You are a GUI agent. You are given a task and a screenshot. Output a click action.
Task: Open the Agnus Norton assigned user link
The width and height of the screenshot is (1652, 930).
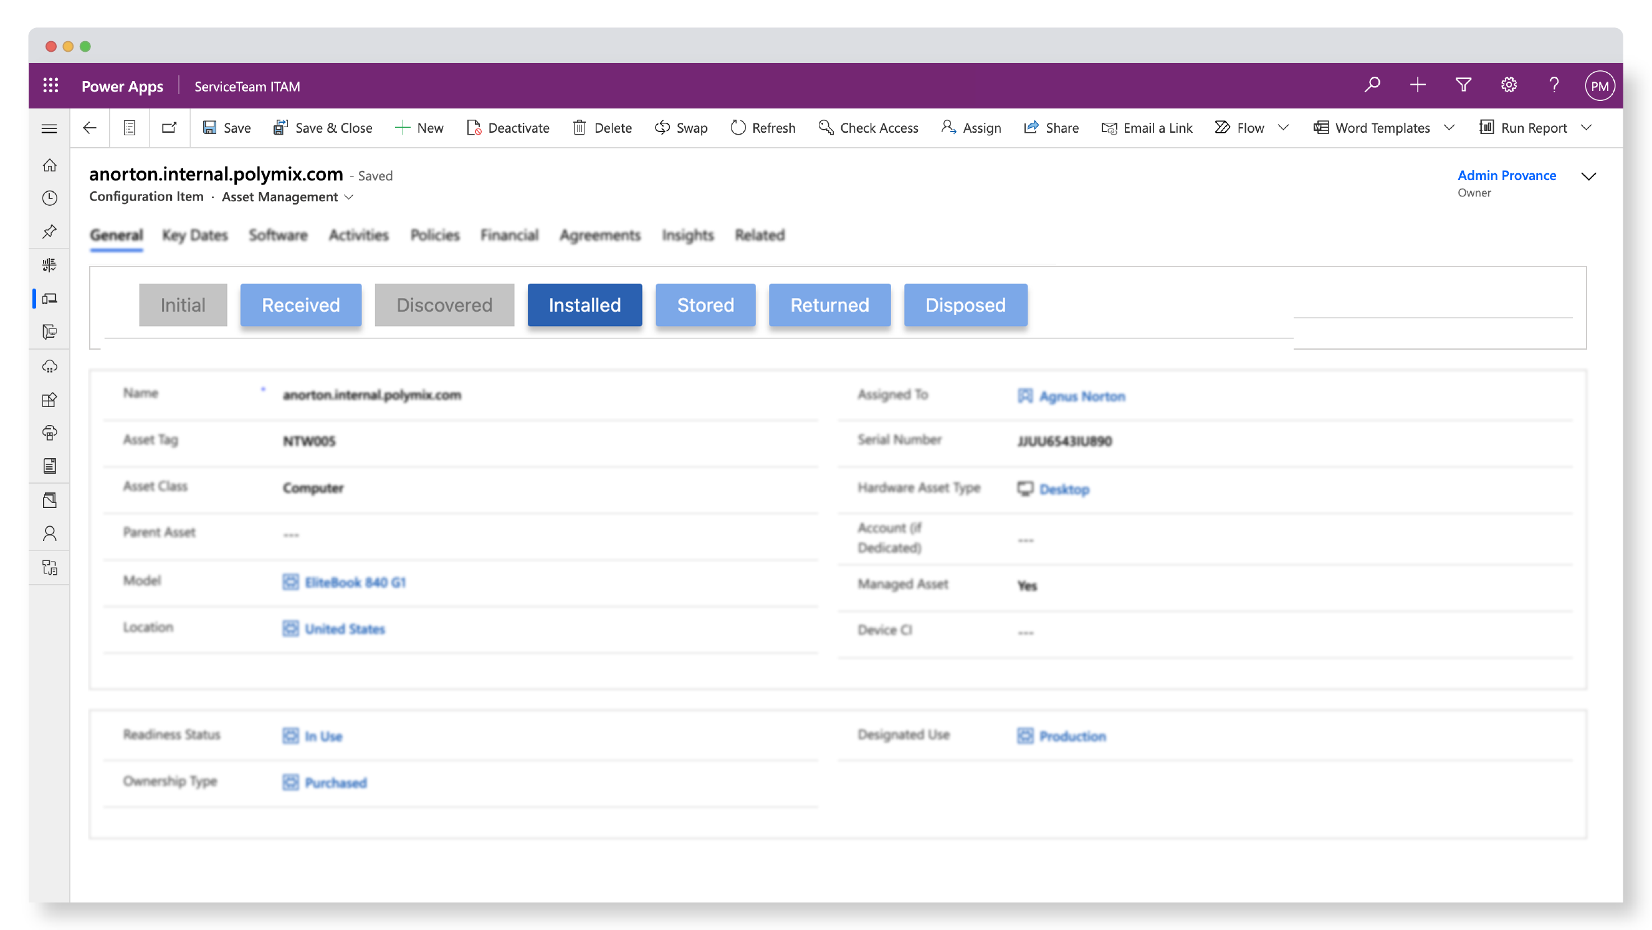point(1083,396)
